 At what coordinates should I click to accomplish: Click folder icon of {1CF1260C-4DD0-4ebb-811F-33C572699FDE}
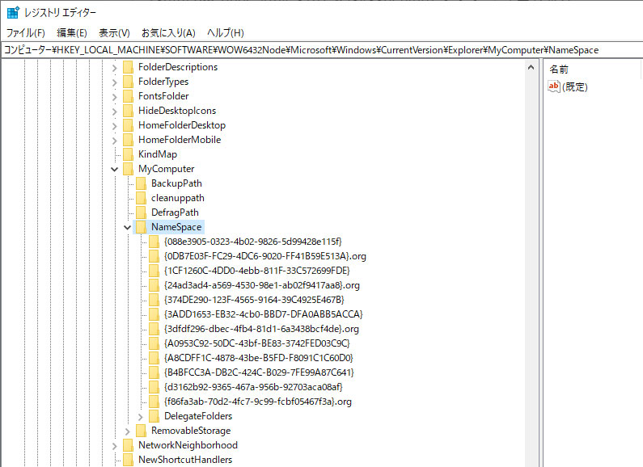tap(154, 271)
